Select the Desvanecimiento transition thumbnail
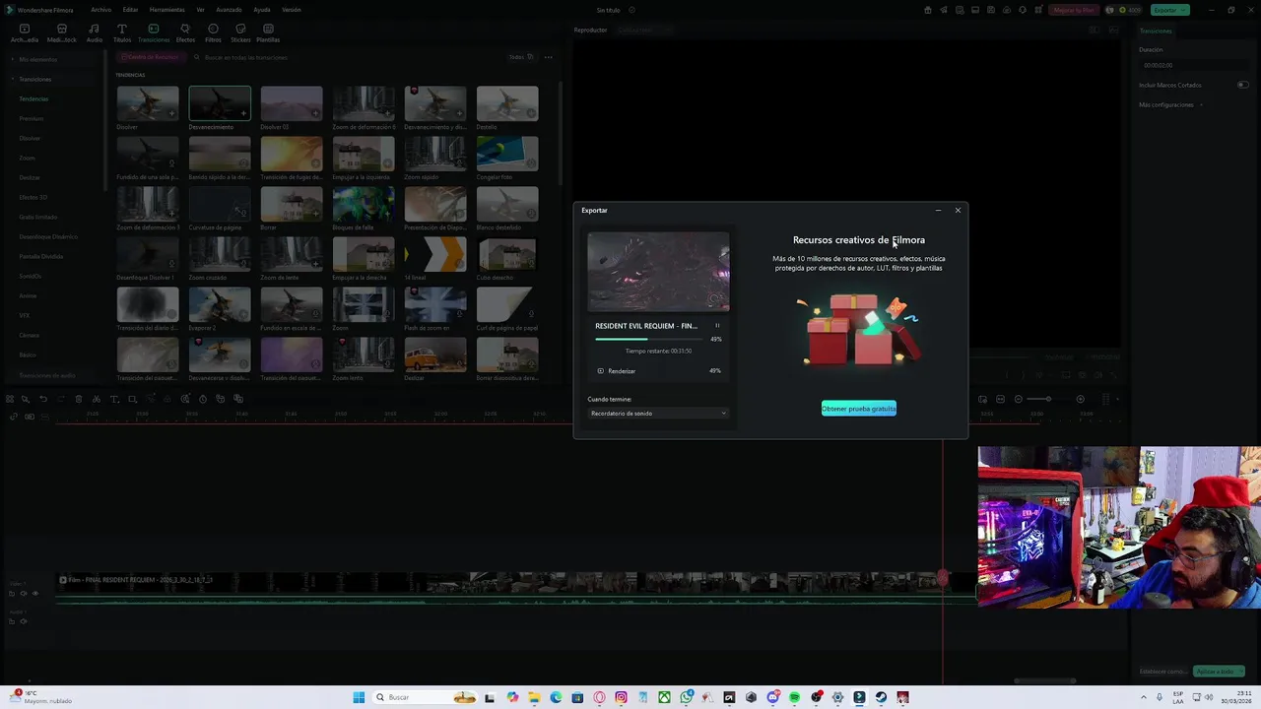1261x709 pixels. tap(220, 103)
